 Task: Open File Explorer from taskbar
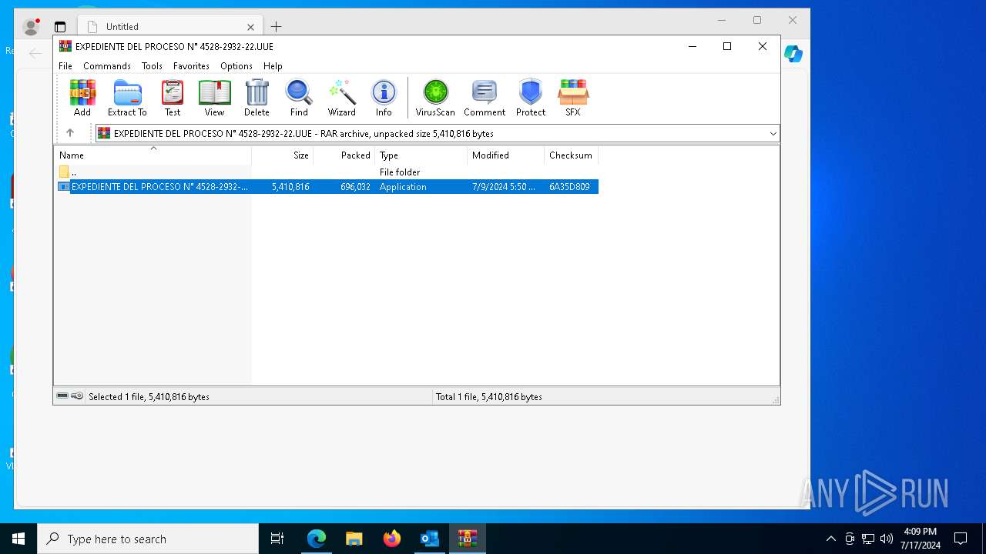(354, 539)
